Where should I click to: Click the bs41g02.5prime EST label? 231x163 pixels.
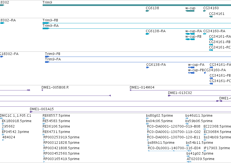point(200,154)
